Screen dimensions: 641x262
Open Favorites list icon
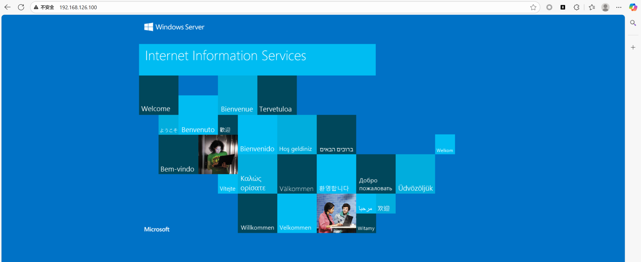click(x=592, y=7)
